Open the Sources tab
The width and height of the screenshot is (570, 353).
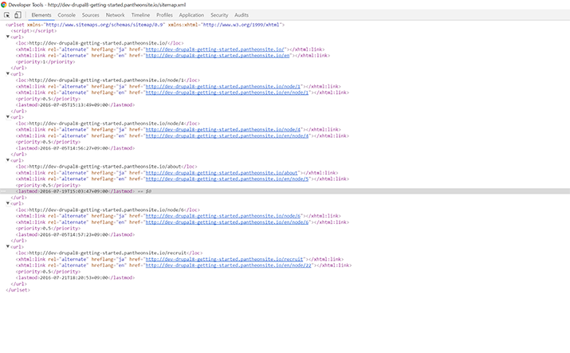pos(91,15)
